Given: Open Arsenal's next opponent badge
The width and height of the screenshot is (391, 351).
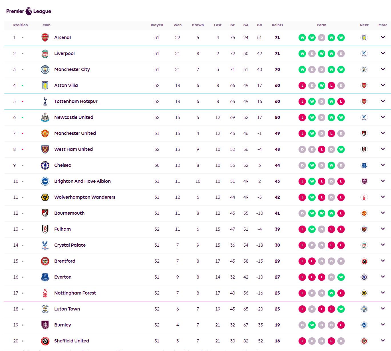Looking at the screenshot, I should [x=364, y=38].
